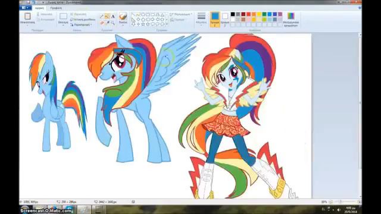
Task: Choose the Hexagon shape
Action: point(148,20)
